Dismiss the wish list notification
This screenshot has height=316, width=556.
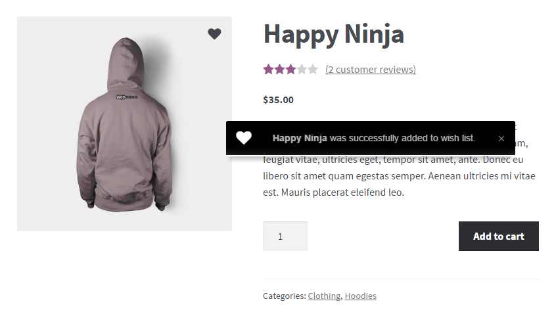(501, 139)
